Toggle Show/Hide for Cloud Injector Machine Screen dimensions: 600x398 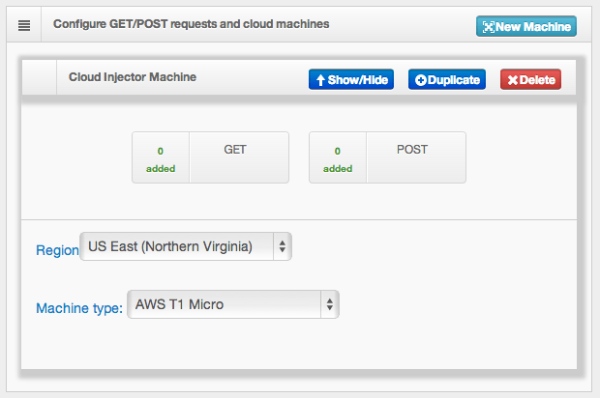pos(351,79)
